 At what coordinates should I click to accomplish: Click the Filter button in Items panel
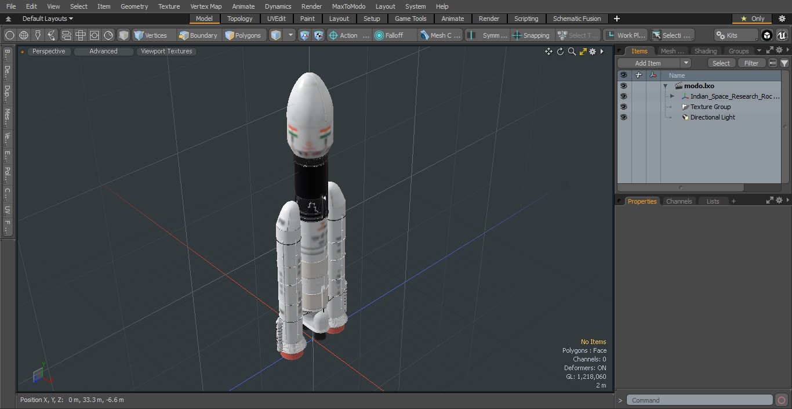[751, 63]
